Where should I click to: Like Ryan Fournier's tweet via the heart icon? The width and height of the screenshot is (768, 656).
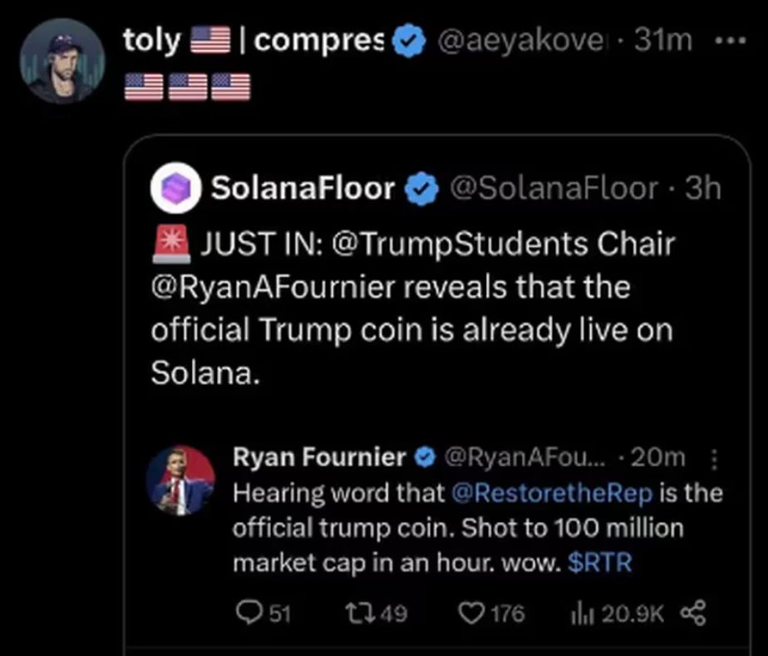471,614
